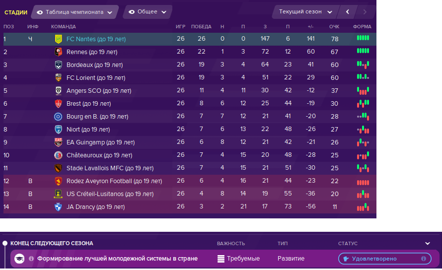The width and height of the screenshot is (442, 270).
Task: Sort table by ОЧК column header
Action: pos(334,26)
